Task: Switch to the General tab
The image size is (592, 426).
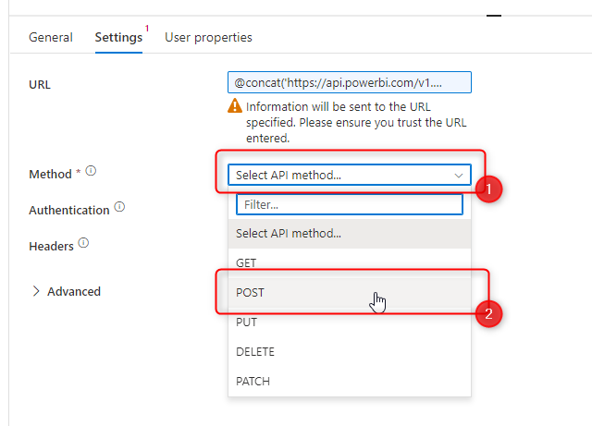Action: click(51, 37)
